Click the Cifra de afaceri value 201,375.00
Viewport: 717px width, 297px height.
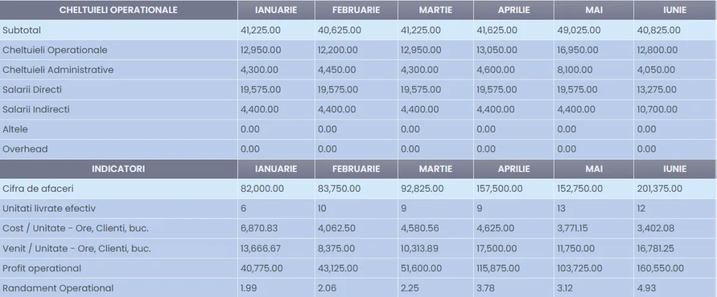point(660,189)
